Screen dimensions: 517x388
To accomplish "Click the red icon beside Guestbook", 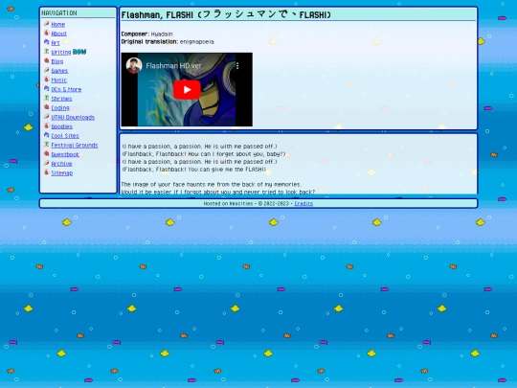I will (x=47, y=153).
